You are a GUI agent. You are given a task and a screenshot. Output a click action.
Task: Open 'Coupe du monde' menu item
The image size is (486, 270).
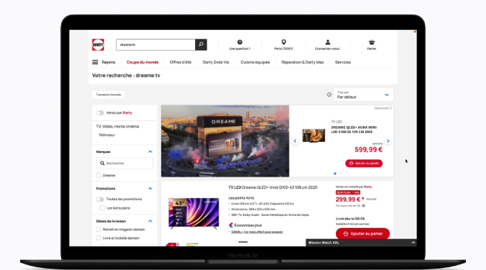pyautogui.click(x=142, y=62)
